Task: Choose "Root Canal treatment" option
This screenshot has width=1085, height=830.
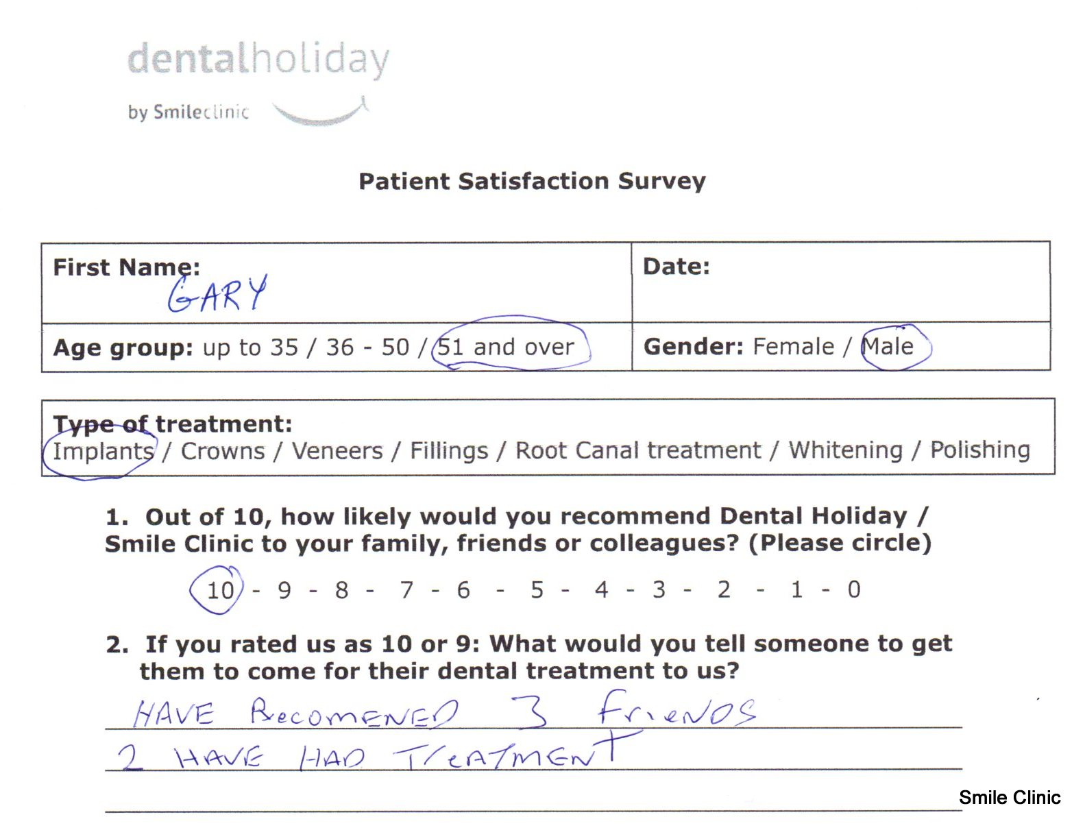Action: click(x=637, y=451)
